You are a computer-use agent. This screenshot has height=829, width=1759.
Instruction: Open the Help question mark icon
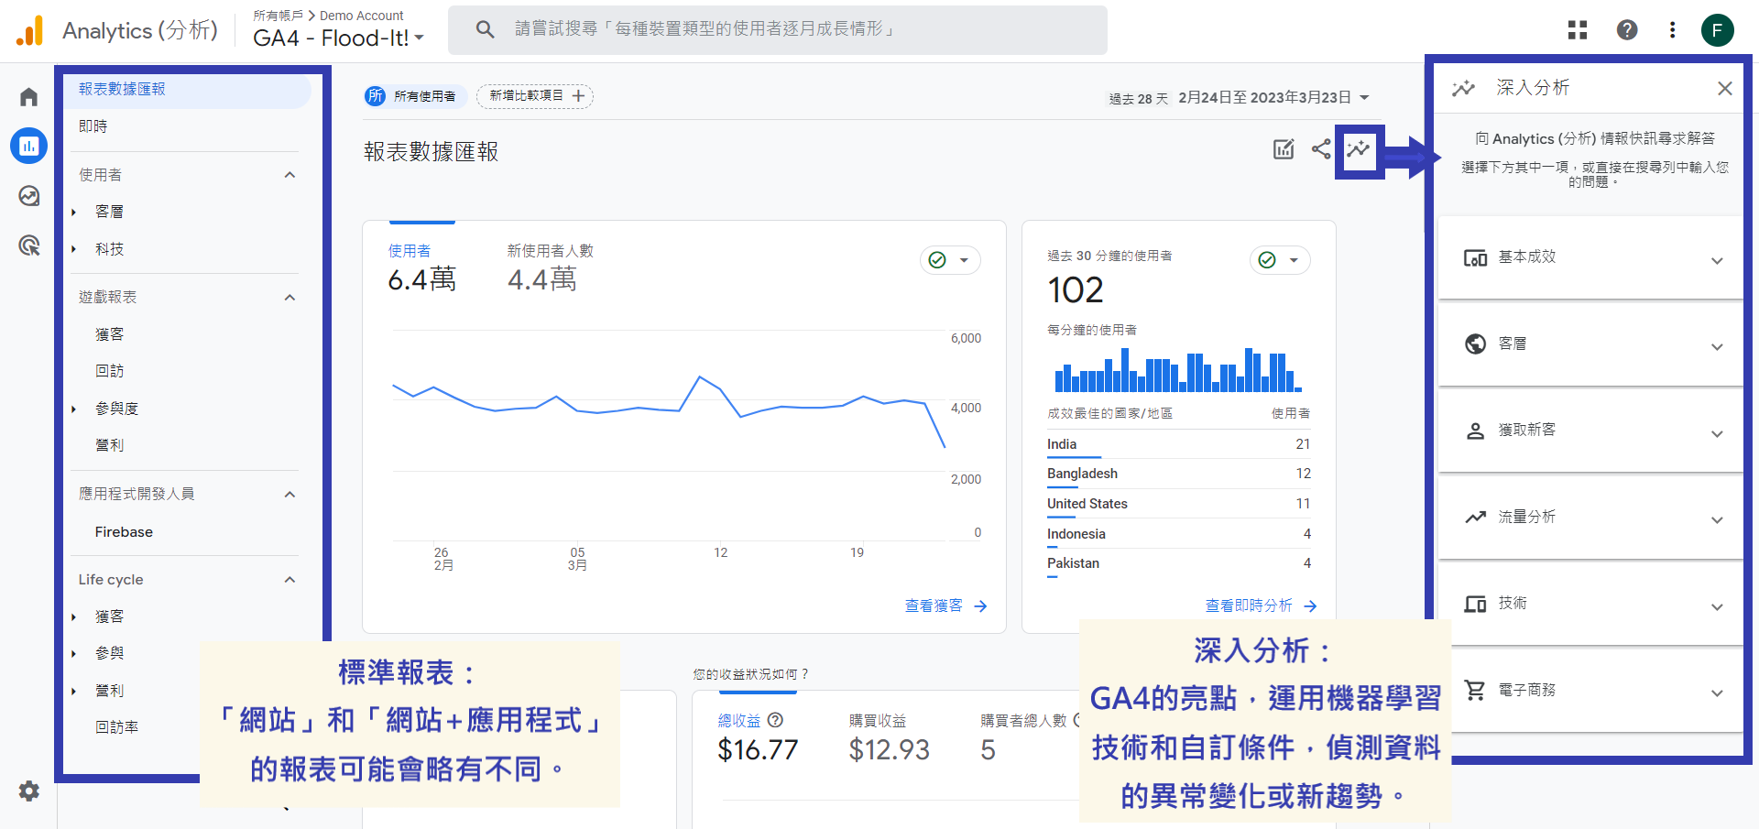pos(1627,30)
